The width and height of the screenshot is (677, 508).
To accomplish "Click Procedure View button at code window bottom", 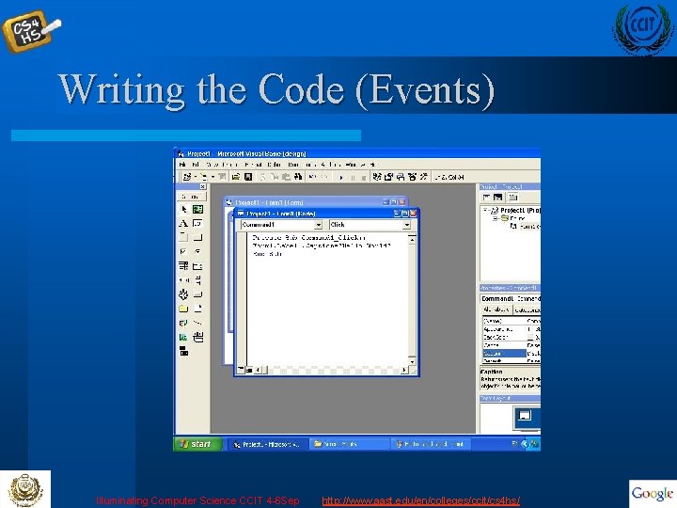I will pyautogui.click(x=241, y=370).
